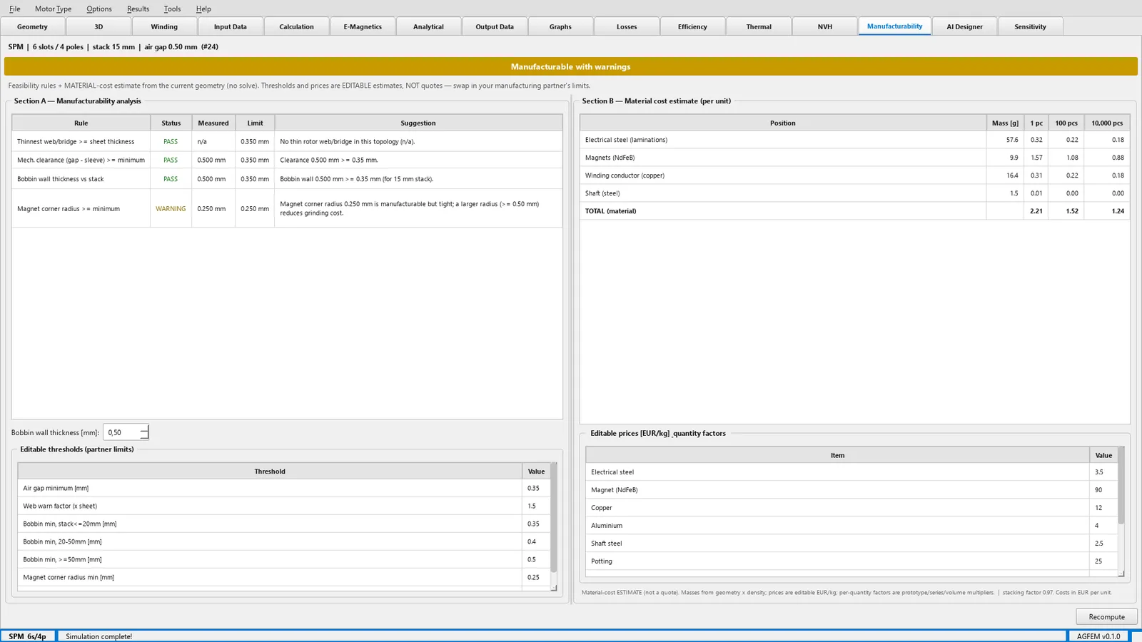Click the WARNING status cell
1142x642 pixels.
171,208
